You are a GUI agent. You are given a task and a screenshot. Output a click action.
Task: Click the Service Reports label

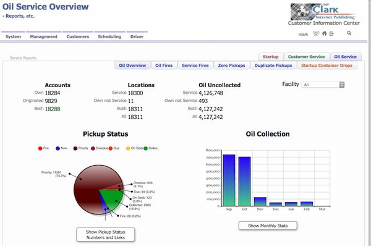point(23,58)
